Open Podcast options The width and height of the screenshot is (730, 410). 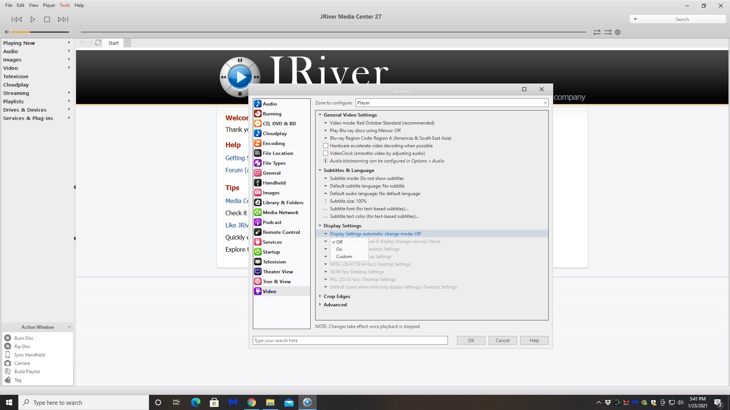281,222
